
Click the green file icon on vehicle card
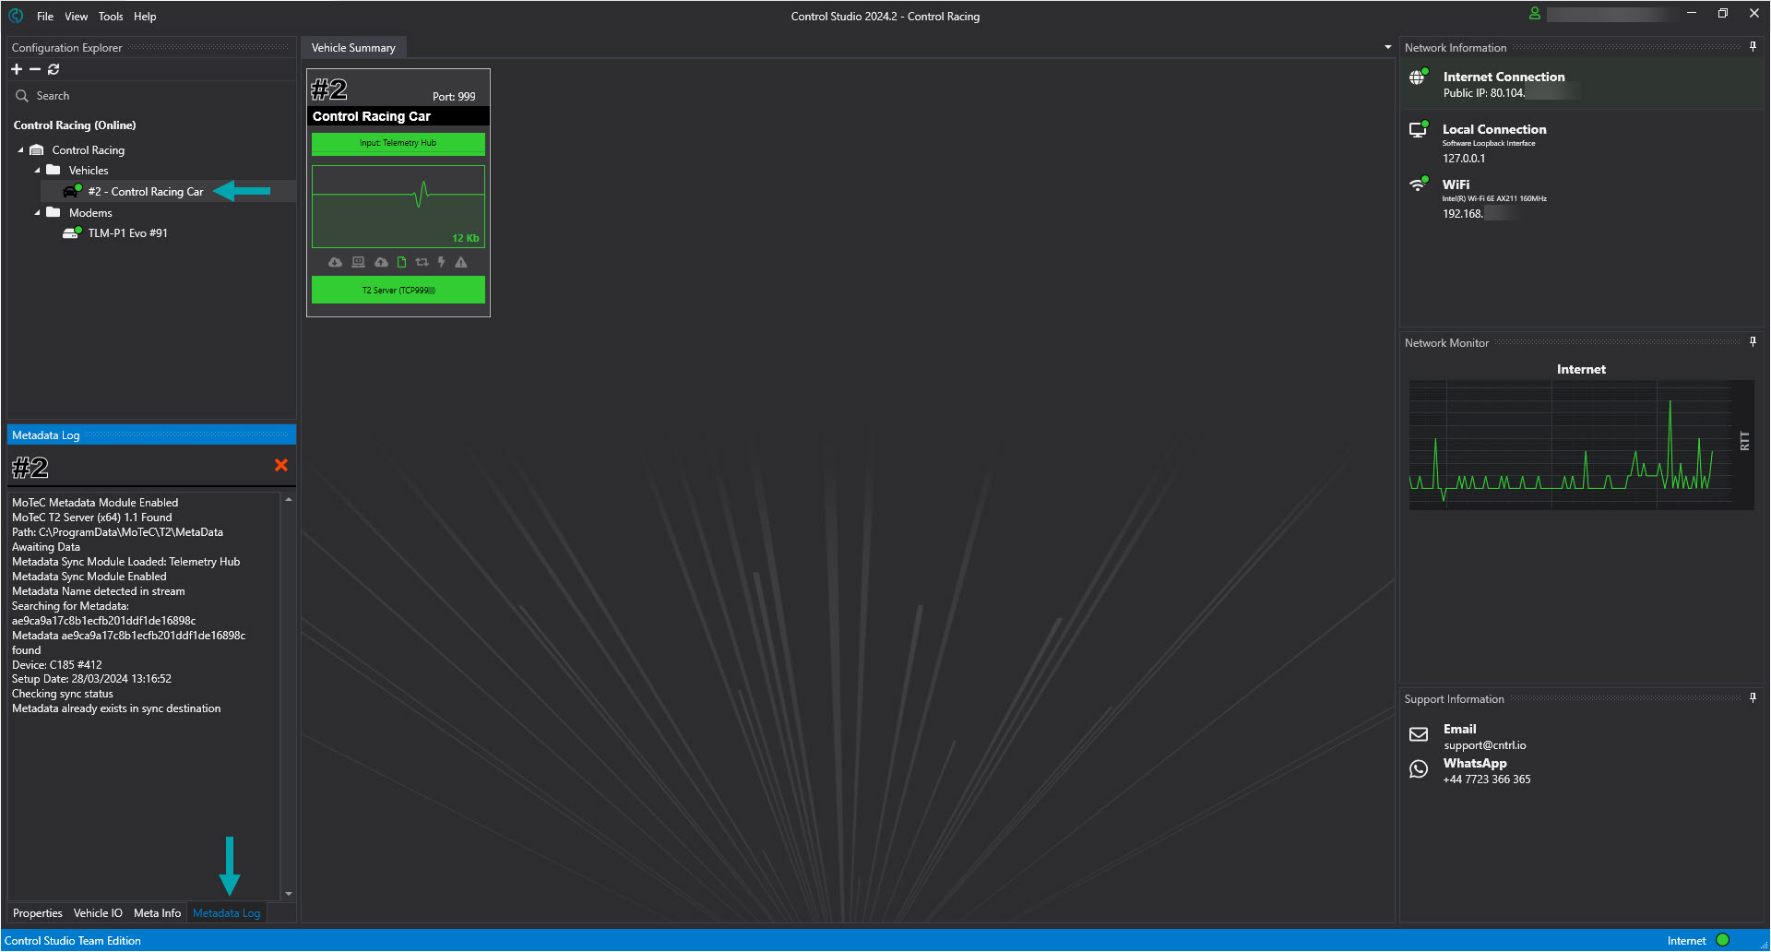[x=401, y=263]
